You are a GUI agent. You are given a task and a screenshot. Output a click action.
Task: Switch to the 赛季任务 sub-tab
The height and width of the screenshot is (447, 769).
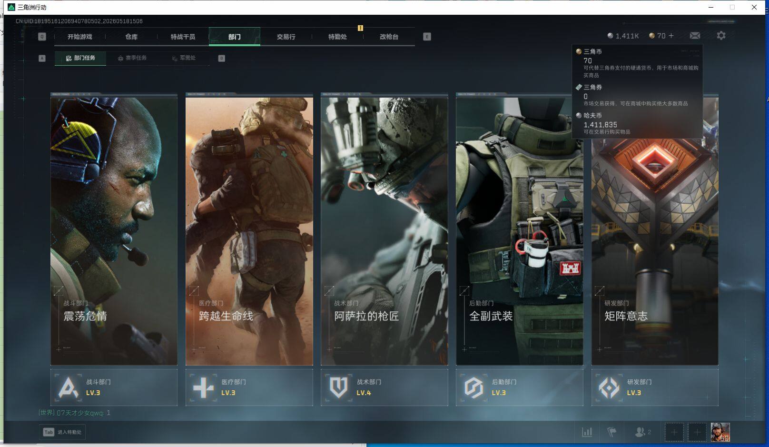[132, 58]
